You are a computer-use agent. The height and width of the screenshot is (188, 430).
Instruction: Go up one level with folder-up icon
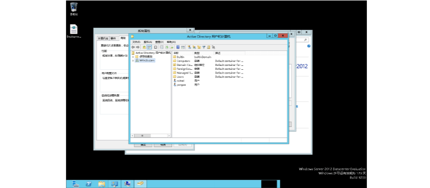point(144,47)
